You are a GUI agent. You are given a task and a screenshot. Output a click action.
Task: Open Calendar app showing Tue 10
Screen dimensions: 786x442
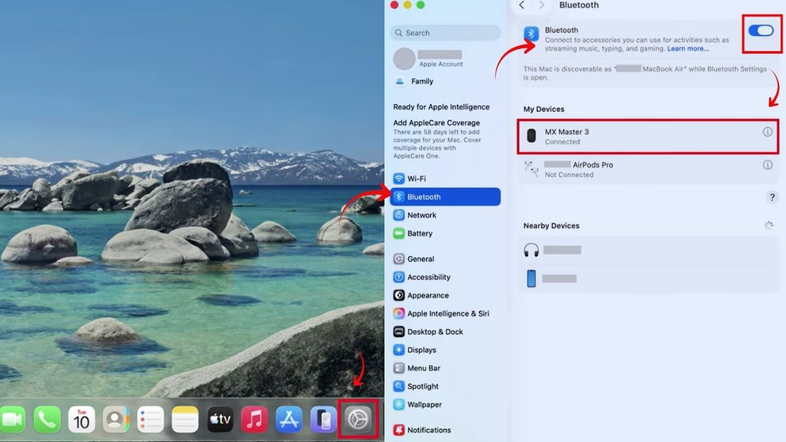[82, 420]
